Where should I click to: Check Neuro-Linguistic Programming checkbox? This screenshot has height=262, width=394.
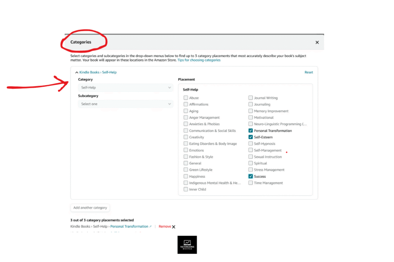(250, 124)
